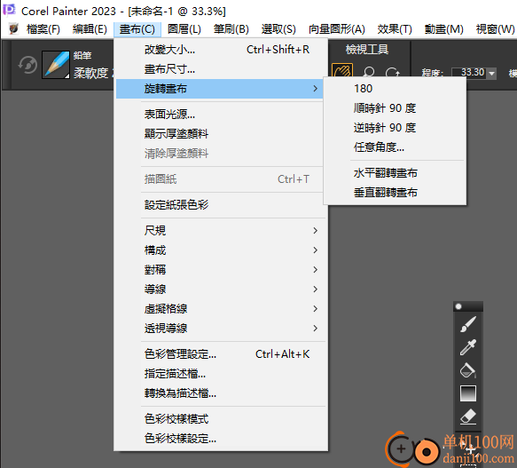
Task: Open the 向量圖形(A) menu
Action: click(x=337, y=29)
